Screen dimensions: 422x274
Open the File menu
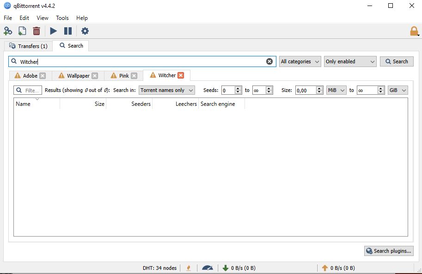click(8, 18)
